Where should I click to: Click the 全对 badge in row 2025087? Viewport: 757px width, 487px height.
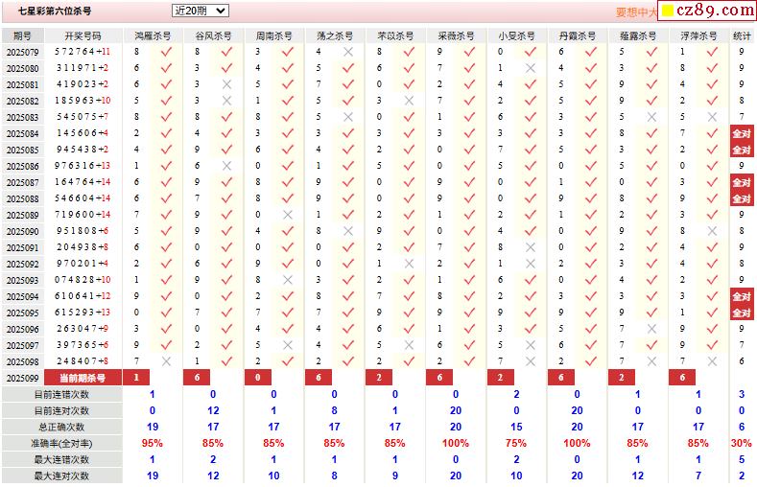[742, 182]
